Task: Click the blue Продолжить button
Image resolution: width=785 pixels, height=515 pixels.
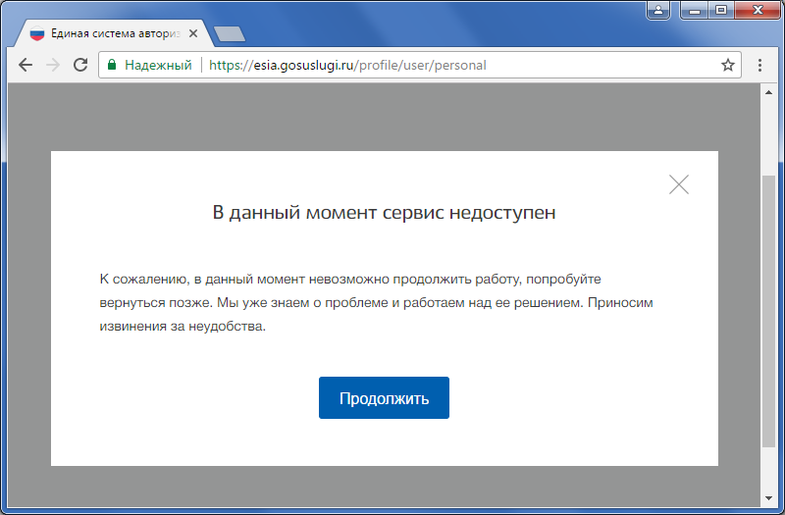Action: tap(384, 398)
